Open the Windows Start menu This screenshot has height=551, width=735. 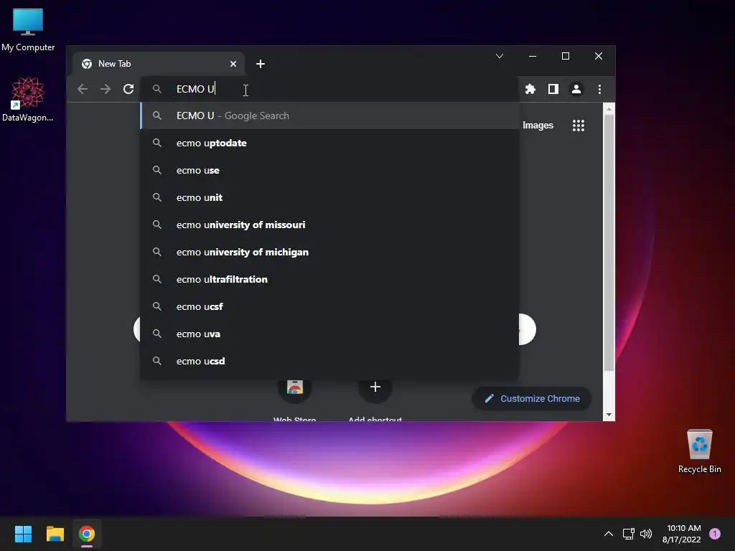(x=23, y=534)
